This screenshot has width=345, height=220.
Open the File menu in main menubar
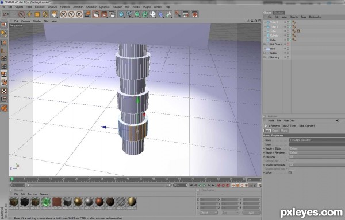tap(3, 7)
